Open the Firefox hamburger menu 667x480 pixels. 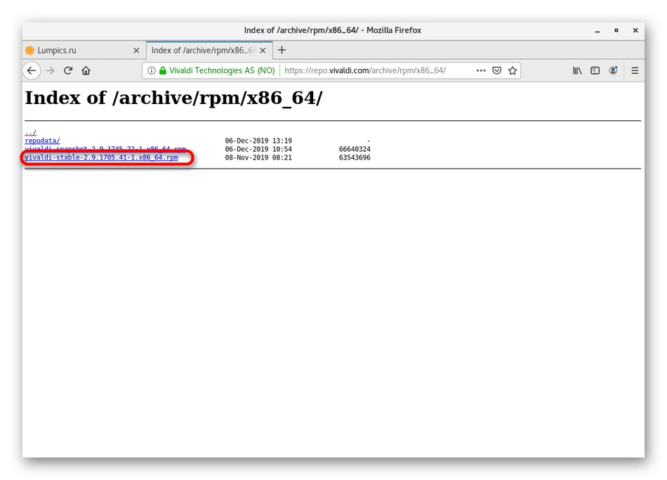[635, 71]
